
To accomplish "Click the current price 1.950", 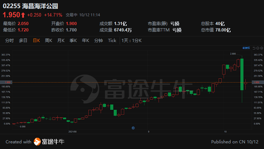I will pyautogui.click(x=12, y=15).
